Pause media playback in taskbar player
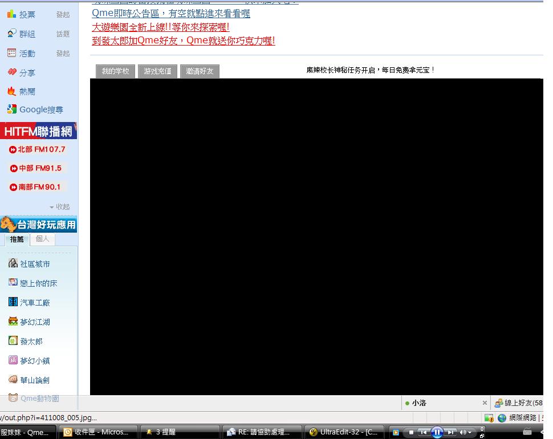The height and width of the screenshot is (439, 553). (437, 432)
